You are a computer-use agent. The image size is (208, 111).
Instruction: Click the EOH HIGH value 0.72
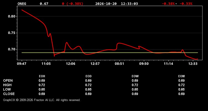tap(42, 85)
